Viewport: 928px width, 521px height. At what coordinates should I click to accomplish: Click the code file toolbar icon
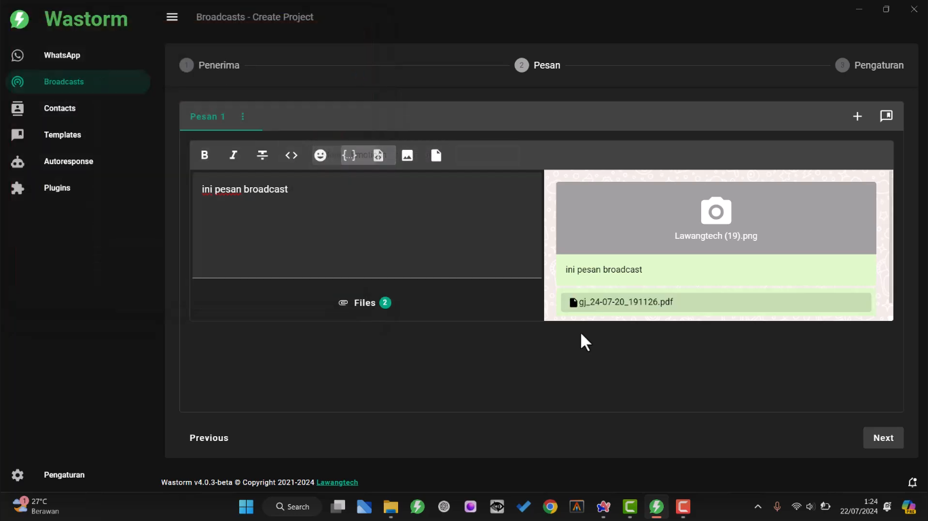(378, 155)
